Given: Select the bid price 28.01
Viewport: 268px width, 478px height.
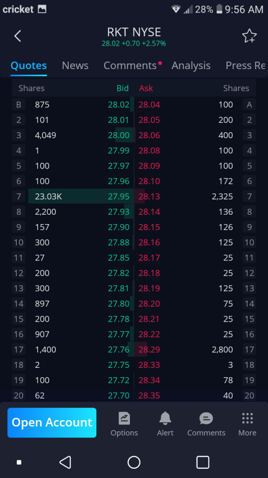Looking at the screenshot, I should point(119,120).
